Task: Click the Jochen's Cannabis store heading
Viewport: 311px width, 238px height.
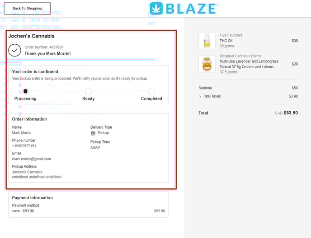Action: coord(31,36)
